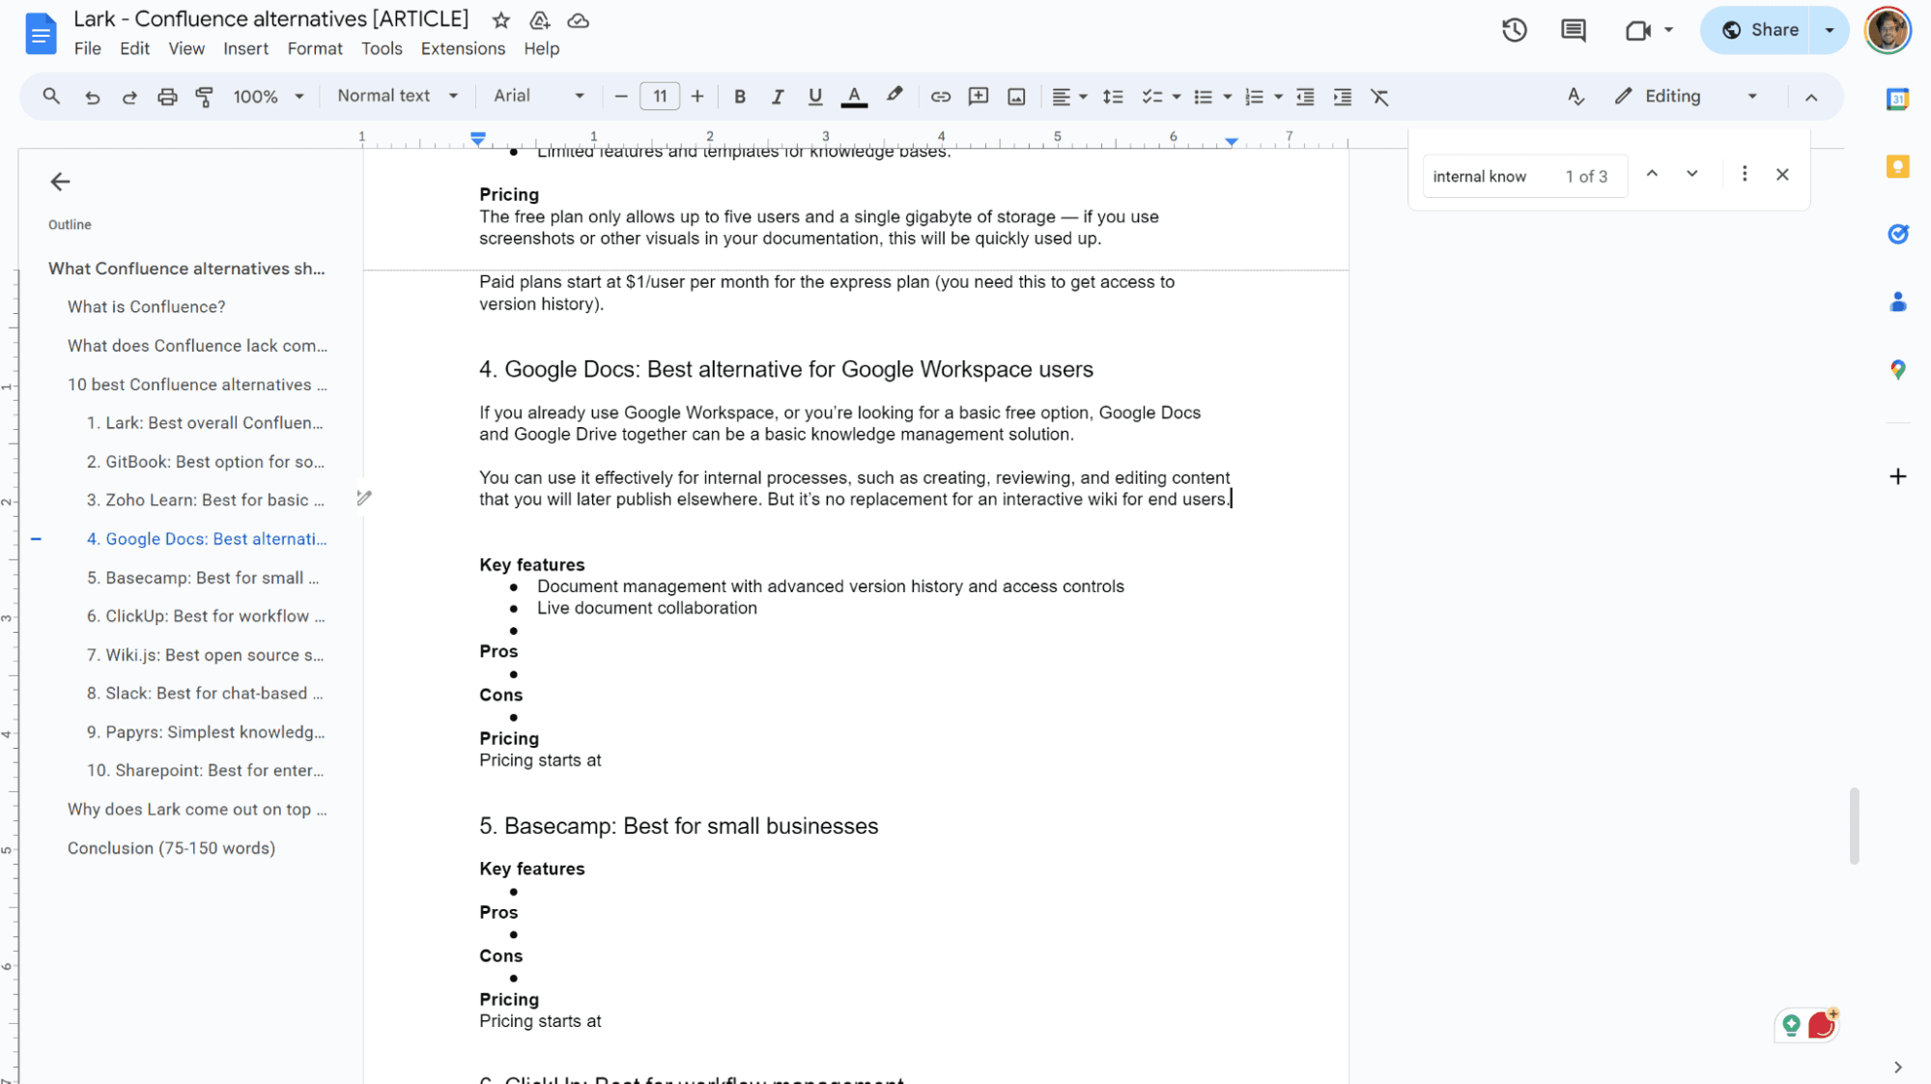This screenshot has height=1084, width=1931.
Task: Go to next search match
Action: [x=1691, y=174]
